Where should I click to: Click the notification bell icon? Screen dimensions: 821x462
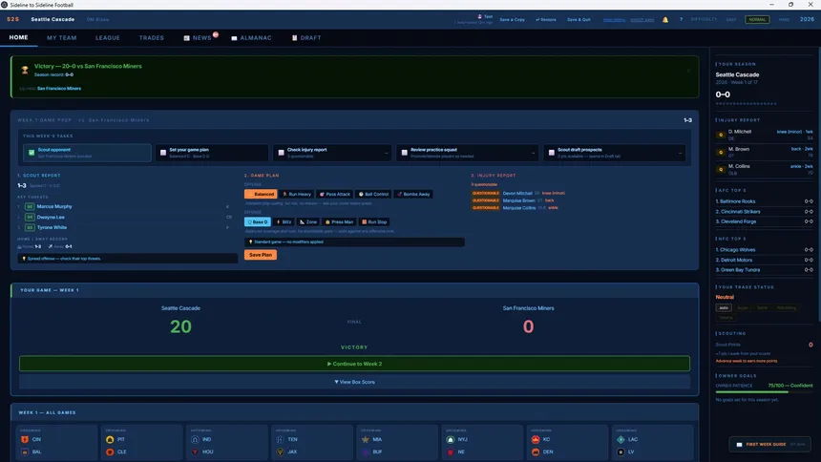point(665,20)
